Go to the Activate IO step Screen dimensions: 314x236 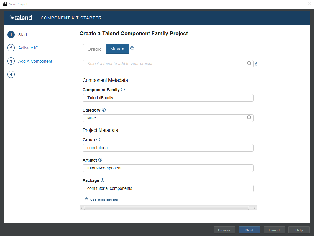point(28,48)
